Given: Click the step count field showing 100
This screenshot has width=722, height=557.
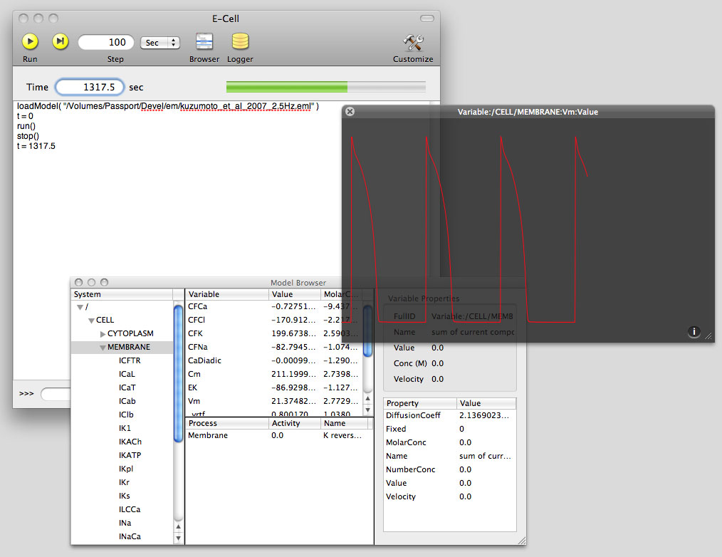Looking at the screenshot, I should (x=105, y=43).
